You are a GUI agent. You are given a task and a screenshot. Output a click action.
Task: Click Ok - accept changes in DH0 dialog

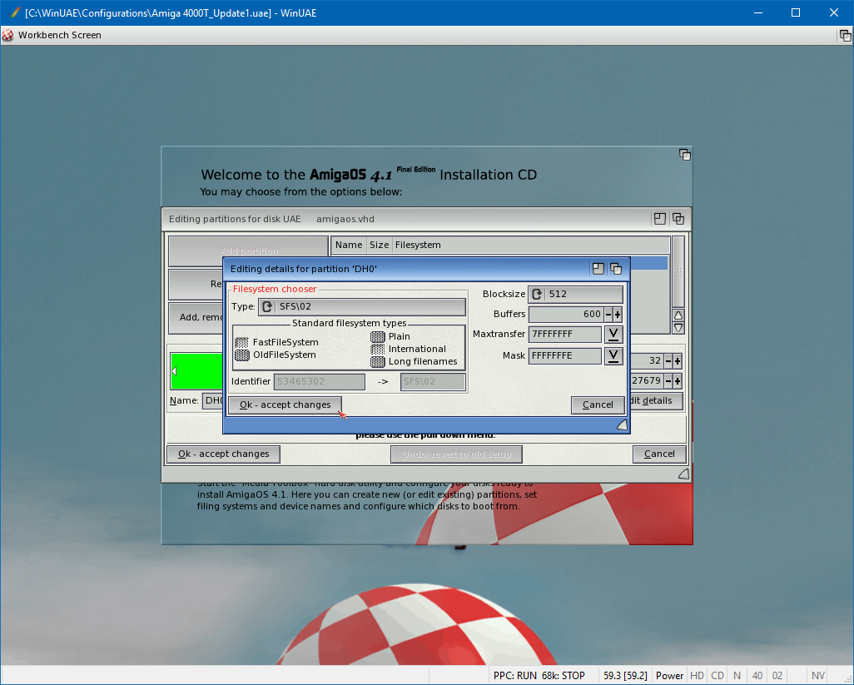[285, 405]
